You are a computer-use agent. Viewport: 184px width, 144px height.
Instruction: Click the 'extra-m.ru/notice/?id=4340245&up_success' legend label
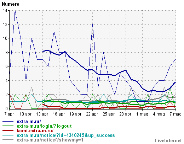click(66, 135)
